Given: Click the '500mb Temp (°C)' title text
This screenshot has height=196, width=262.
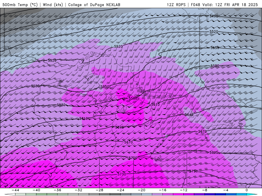Looking at the screenshot, I should click(20, 5).
